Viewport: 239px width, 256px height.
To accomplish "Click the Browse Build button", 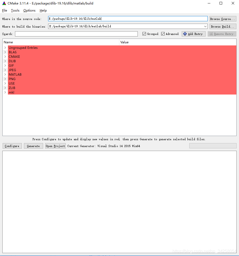I will coord(223,27).
